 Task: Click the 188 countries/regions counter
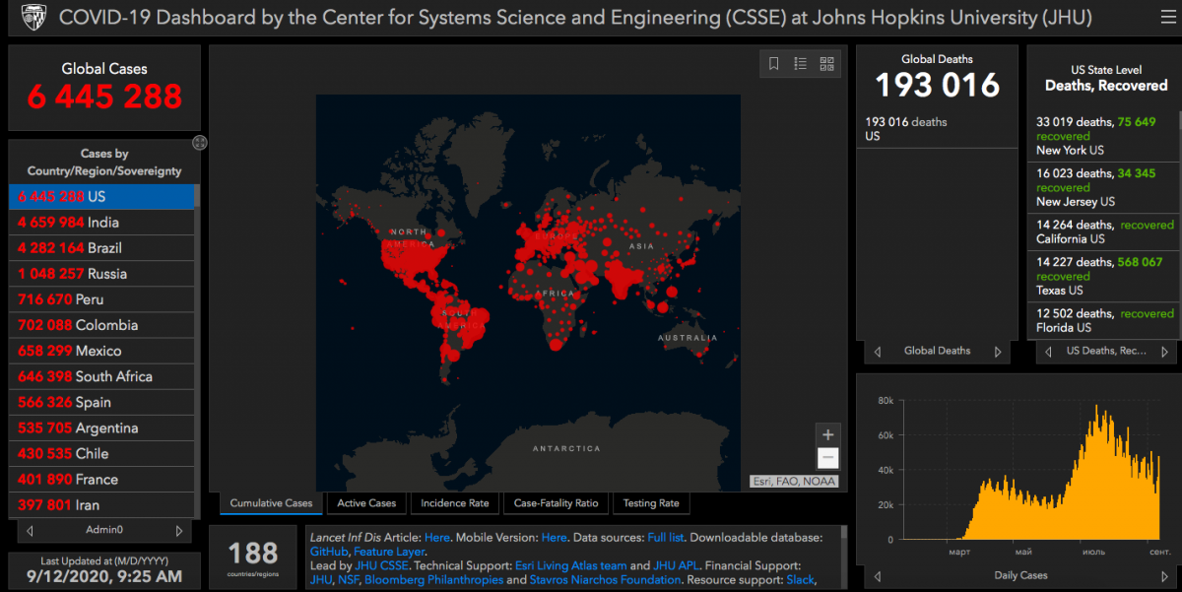point(253,558)
